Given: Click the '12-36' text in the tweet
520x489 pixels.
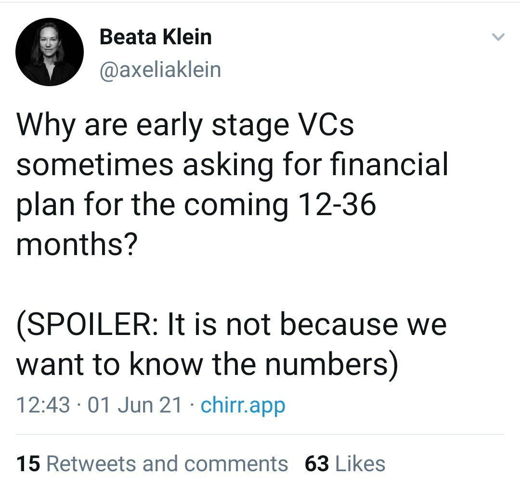Looking at the screenshot, I should tap(337, 204).
